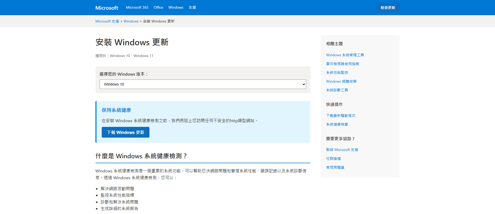
Task: Click the 檢查更新 button
Action: pyautogui.click(x=388, y=8)
